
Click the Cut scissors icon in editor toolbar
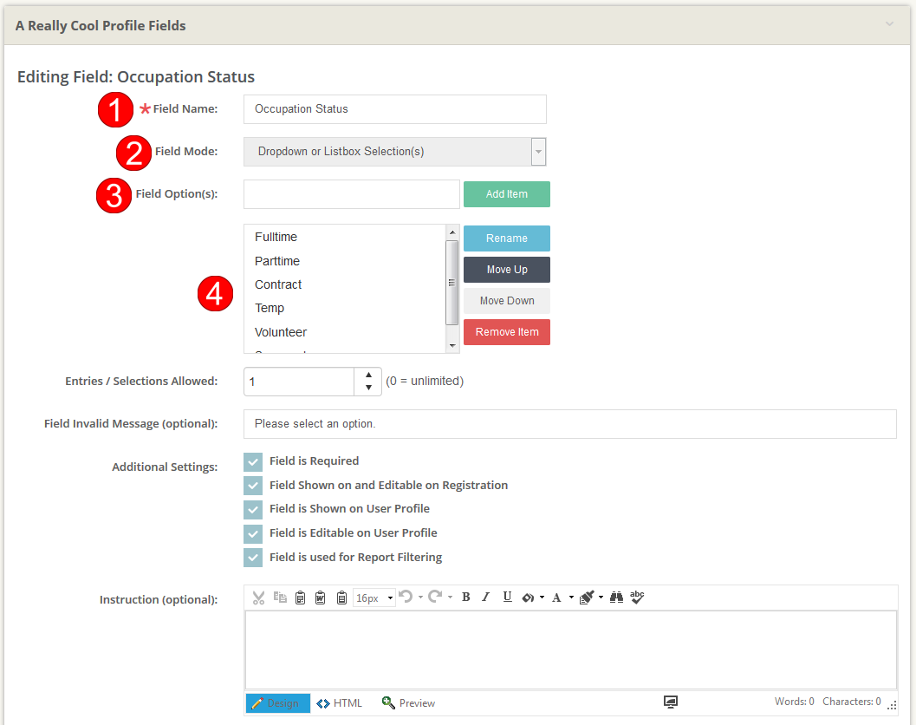point(258,598)
